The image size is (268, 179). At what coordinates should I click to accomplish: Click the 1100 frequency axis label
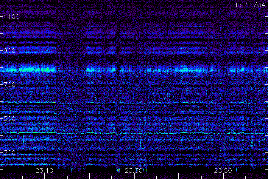[x=12, y=17]
